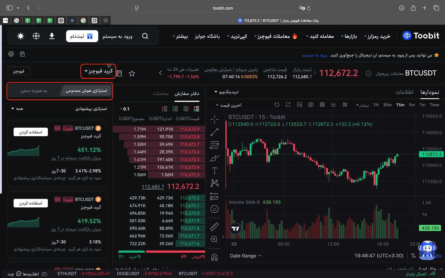Select the ruler measure tool
The image size is (445, 278).
click(214, 227)
